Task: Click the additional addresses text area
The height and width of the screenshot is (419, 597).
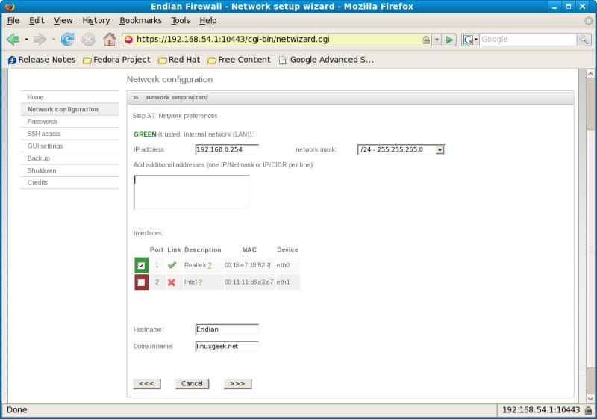Action: tap(192, 192)
